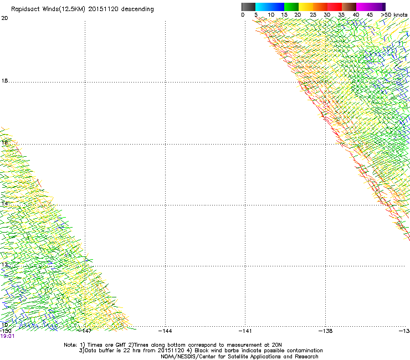Select the yellow 20-25 knots color segment
This screenshot has width=410, height=360.
click(x=306, y=7)
